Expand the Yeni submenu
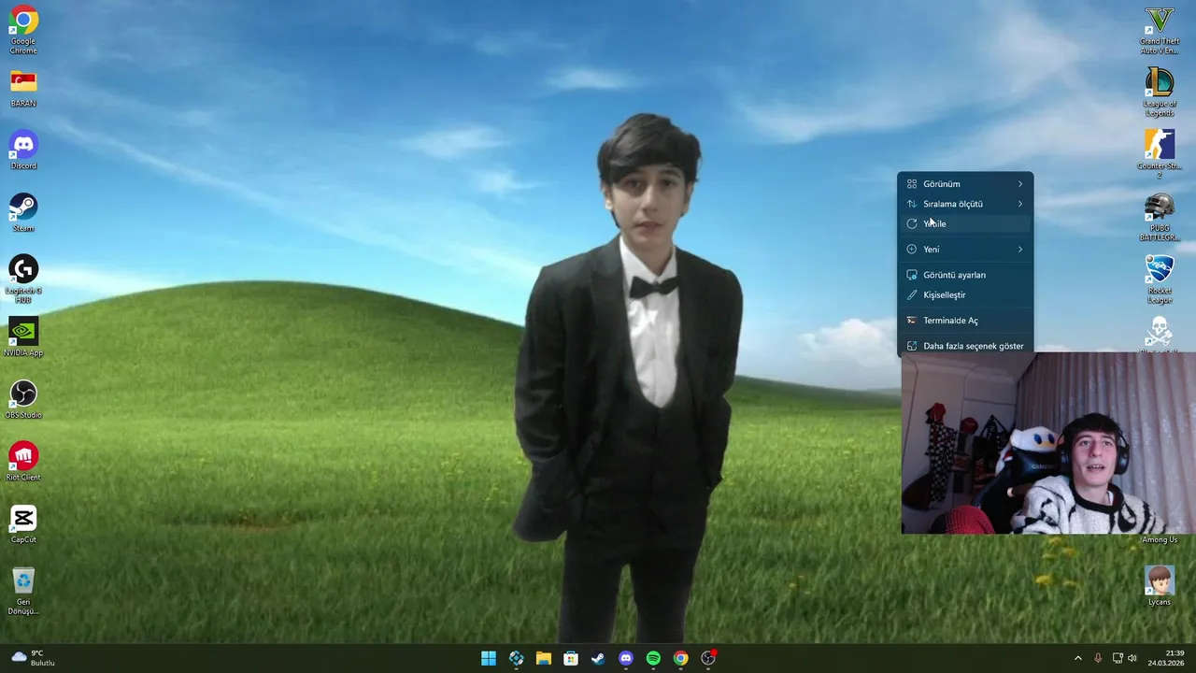This screenshot has width=1196, height=673. point(965,250)
